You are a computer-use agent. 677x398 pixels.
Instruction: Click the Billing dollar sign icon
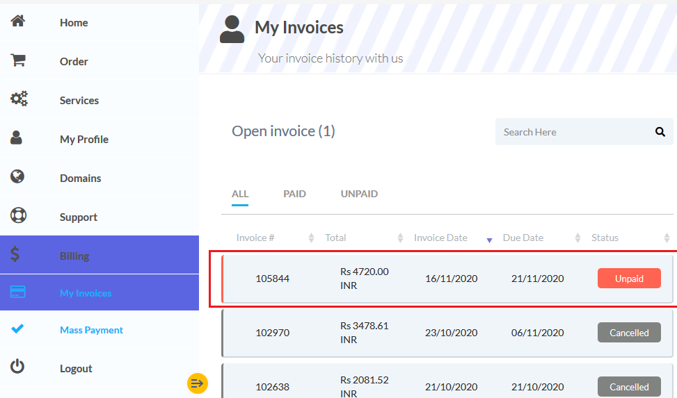[x=15, y=254]
